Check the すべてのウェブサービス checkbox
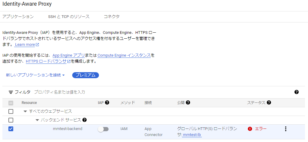Screen dimensions: 308x142 (11, 111)
